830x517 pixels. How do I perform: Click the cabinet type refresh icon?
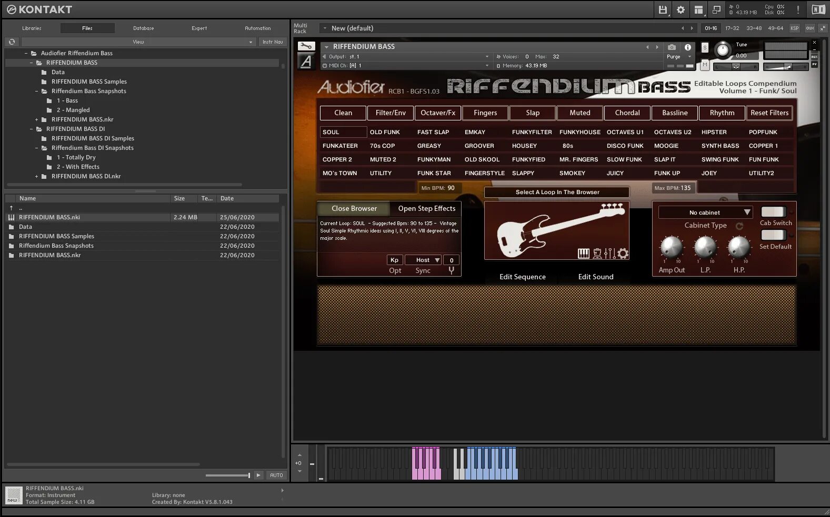point(739,226)
